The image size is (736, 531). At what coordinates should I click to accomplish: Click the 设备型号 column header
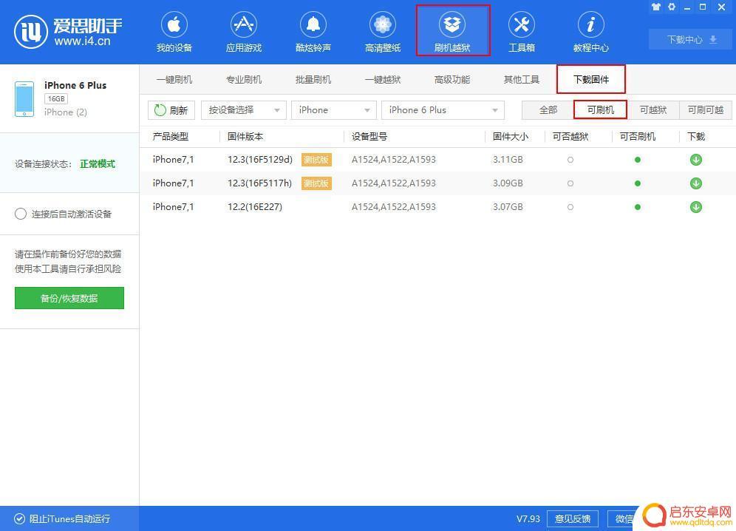click(369, 137)
